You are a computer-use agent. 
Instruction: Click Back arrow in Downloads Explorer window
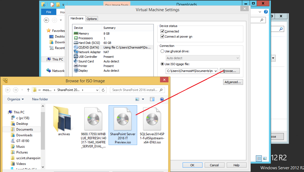point(46,20)
